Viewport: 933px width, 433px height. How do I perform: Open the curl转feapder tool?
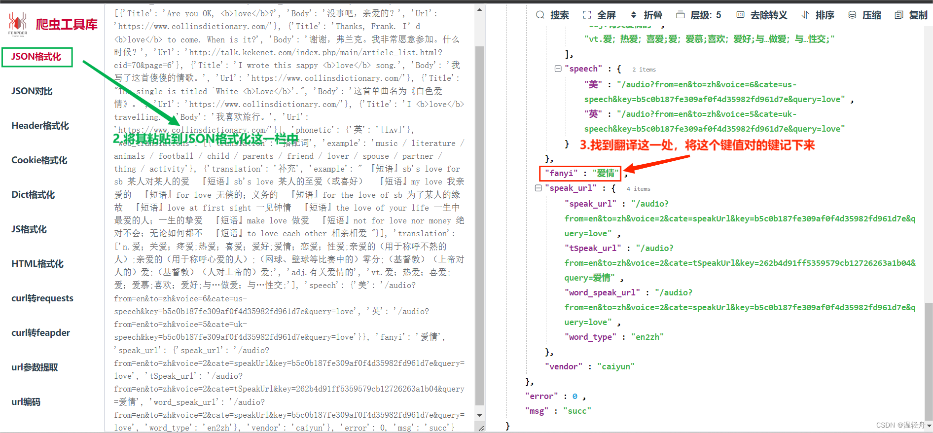point(41,332)
